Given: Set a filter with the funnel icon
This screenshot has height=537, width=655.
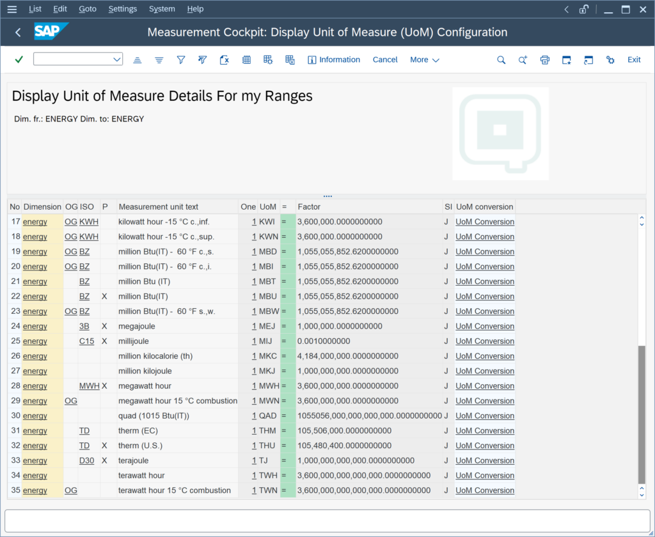Looking at the screenshot, I should pos(181,60).
